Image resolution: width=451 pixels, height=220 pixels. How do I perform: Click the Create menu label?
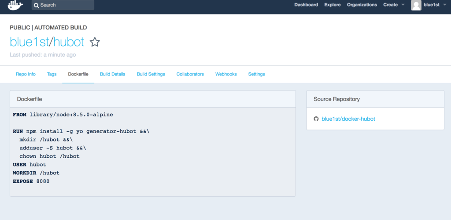click(390, 4)
